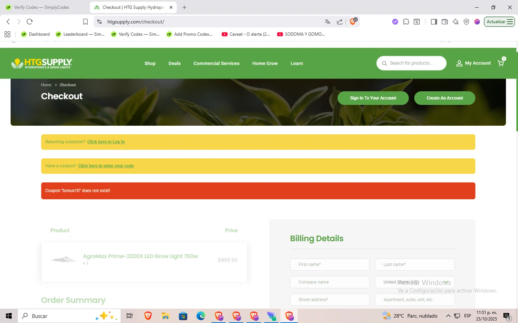This screenshot has width=518, height=323.
Task: Click the ESP language indicator
Action: pyautogui.click(x=468, y=316)
